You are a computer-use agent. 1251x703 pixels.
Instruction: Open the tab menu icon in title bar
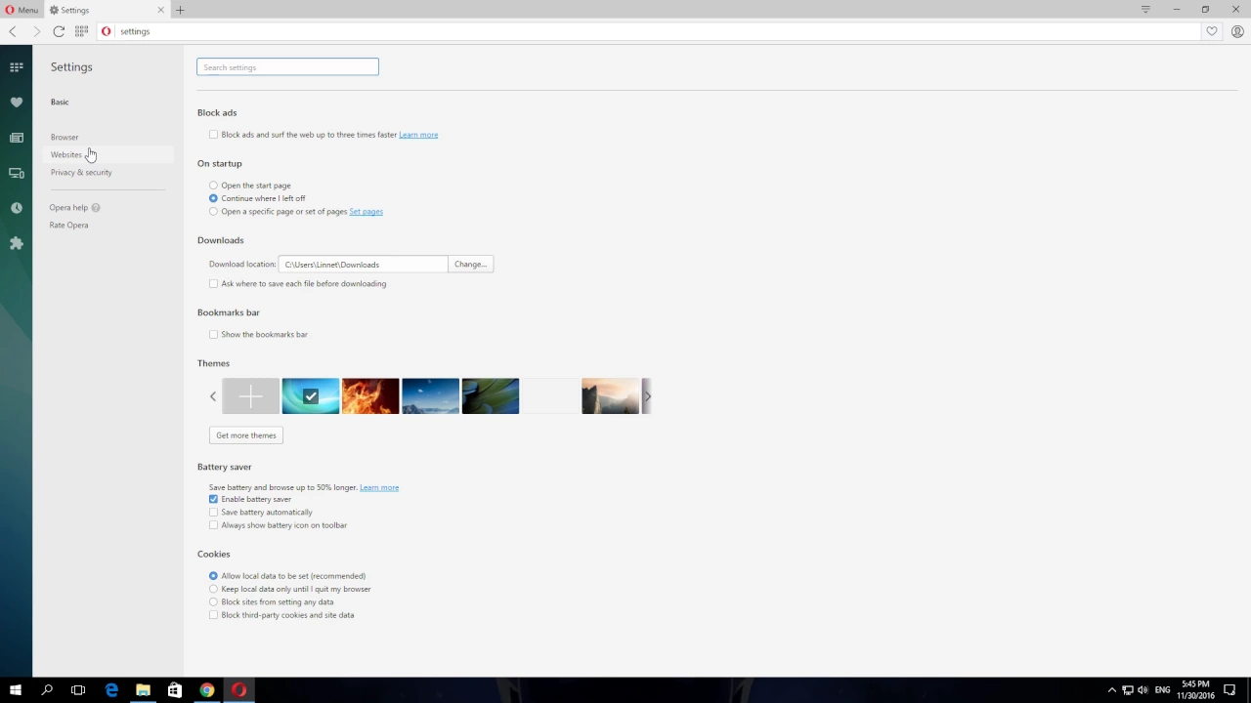(x=1145, y=10)
